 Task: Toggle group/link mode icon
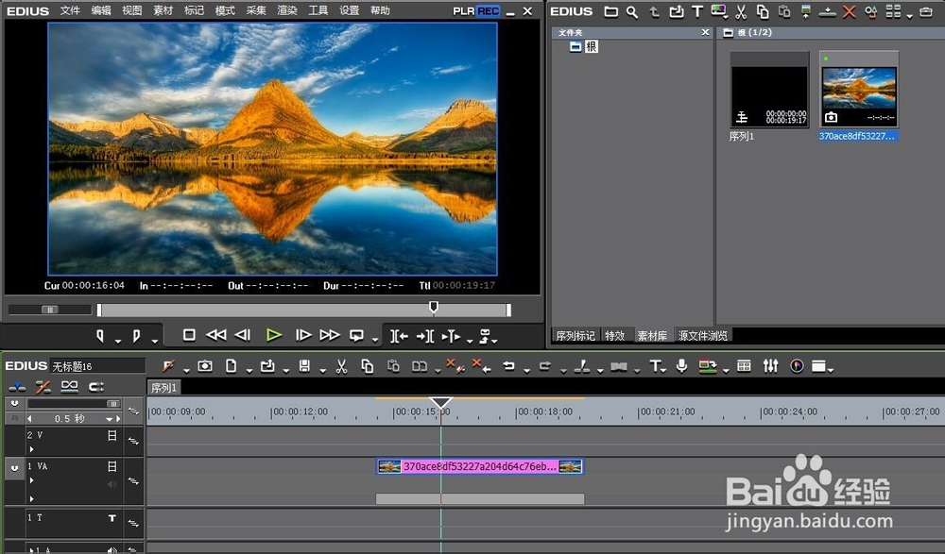(69, 387)
